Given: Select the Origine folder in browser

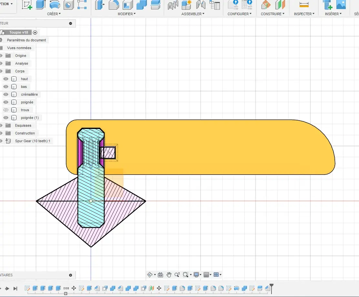Looking at the screenshot, I should (x=21, y=56).
